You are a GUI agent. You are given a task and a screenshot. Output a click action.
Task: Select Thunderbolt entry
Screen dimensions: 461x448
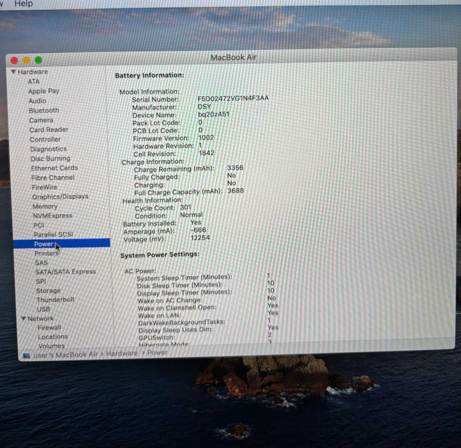tap(56, 300)
